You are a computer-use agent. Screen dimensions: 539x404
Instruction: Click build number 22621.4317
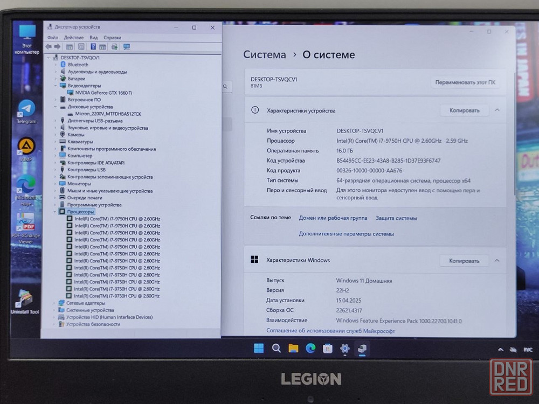(349, 310)
